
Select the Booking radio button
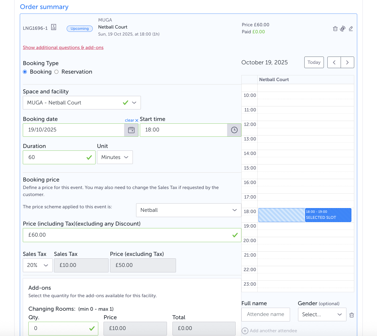click(x=25, y=72)
